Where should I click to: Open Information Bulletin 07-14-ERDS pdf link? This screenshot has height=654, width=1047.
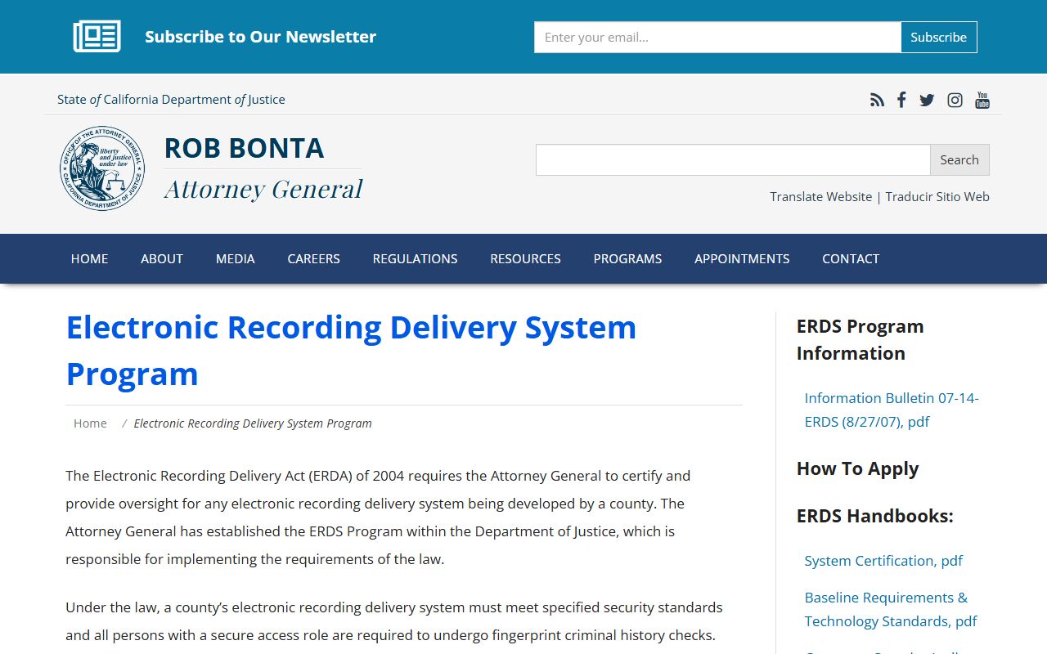click(892, 410)
